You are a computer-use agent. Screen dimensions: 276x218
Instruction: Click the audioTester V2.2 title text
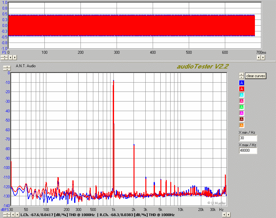[203, 66]
